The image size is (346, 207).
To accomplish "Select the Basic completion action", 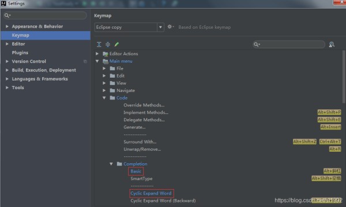I will click(x=136, y=171).
